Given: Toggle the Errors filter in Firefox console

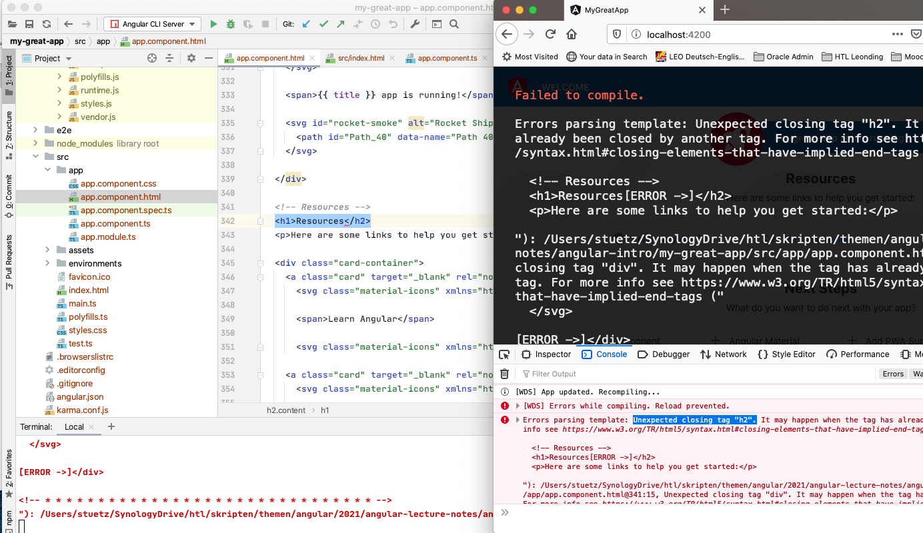Looking at the screenshot, I should pos(893,374).
